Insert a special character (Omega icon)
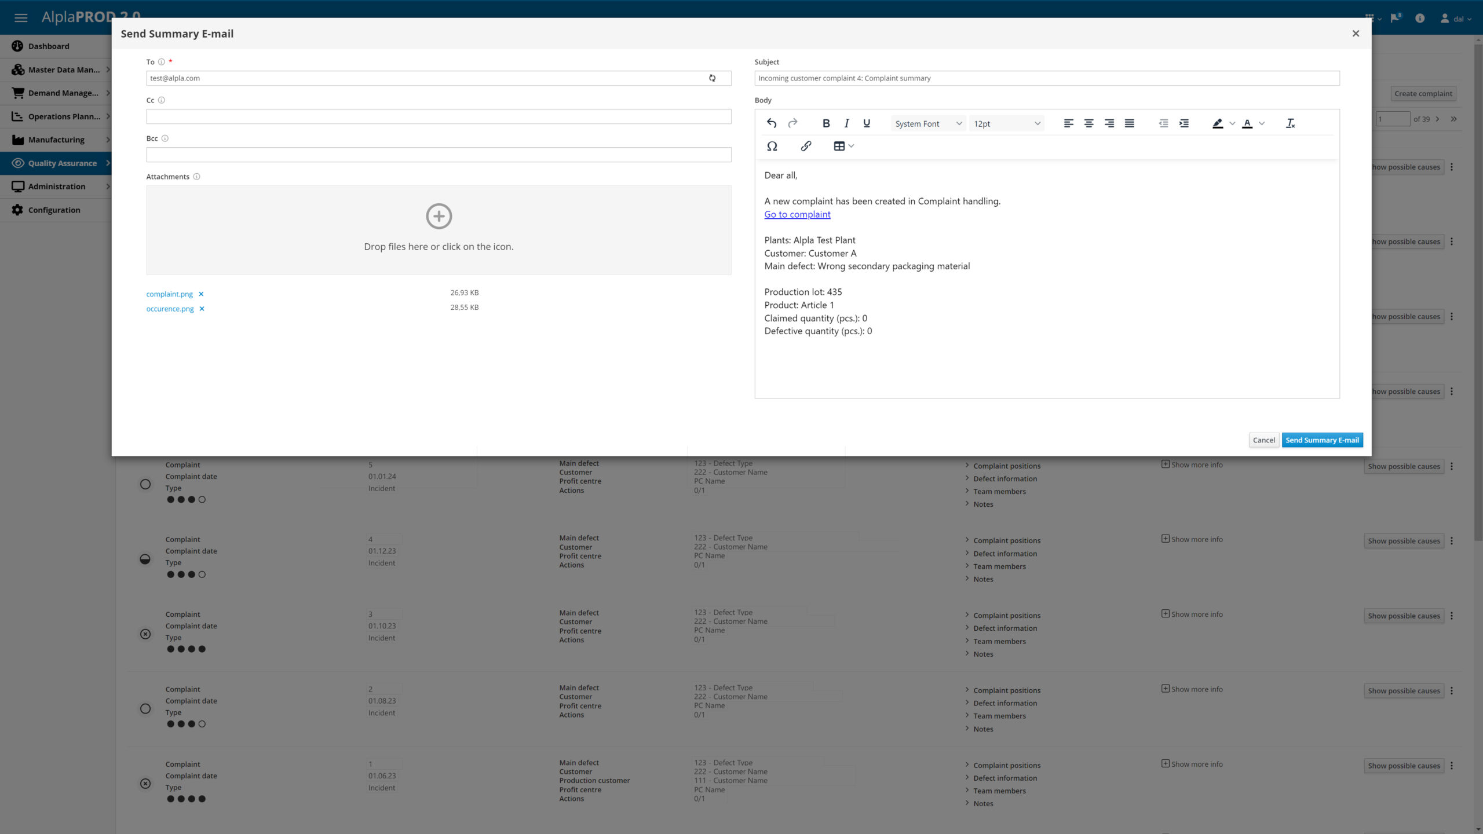1483x834 pixels. pyautogui.click(x=772, y=147)
